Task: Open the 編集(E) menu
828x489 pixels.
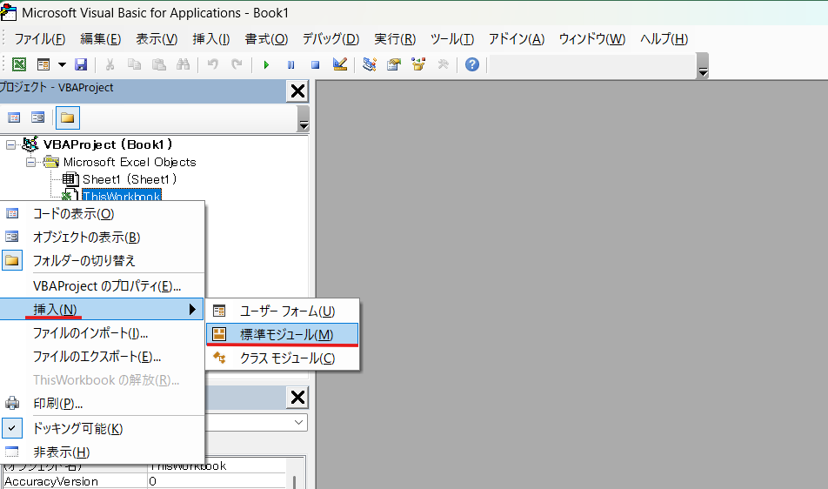Action: pyautogui.click(x=100, y=39)
